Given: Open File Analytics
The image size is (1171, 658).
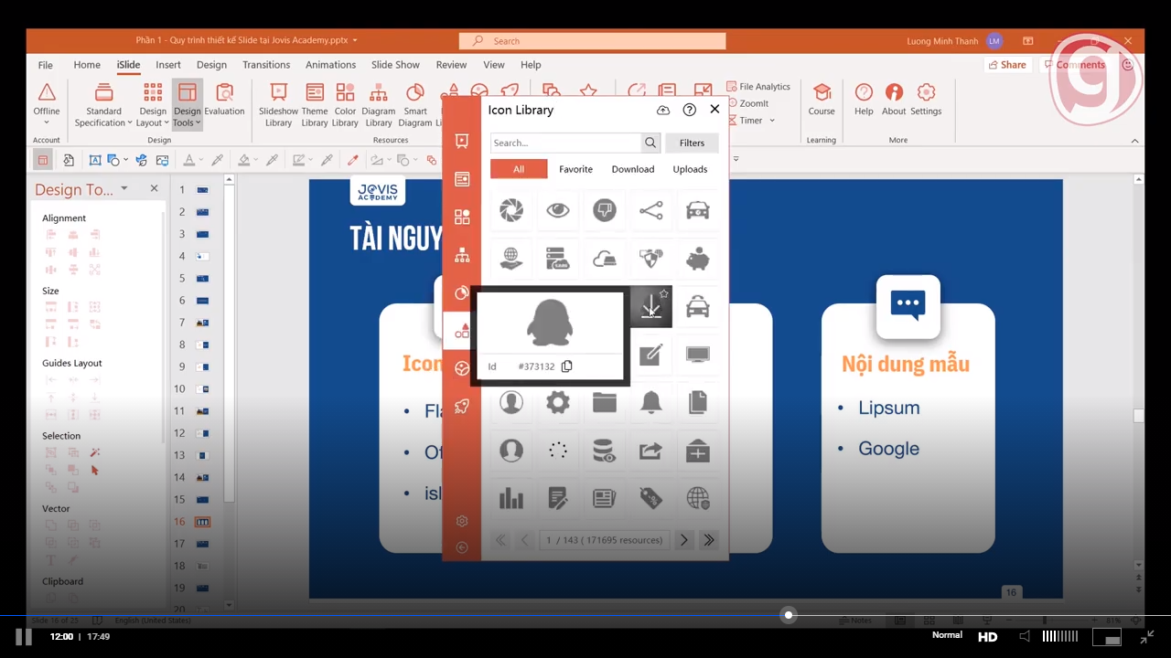Looking at the screenshot, I should pos(758,87).
